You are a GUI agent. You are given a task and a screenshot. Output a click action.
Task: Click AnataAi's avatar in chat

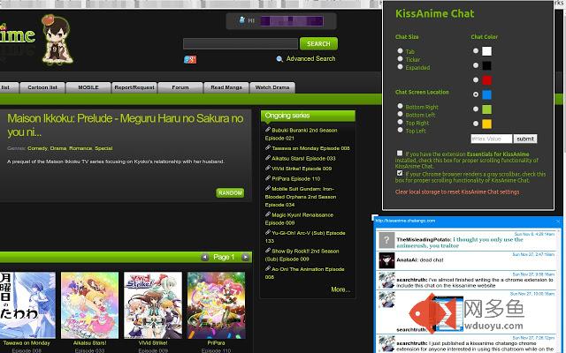tap(386, 260)
